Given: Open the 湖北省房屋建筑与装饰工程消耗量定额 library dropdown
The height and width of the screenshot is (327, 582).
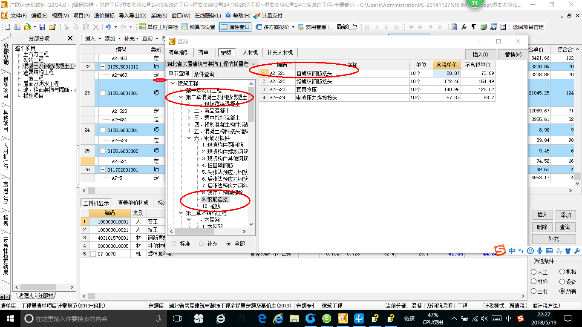Looking at the screenshot, I should 253,64.
